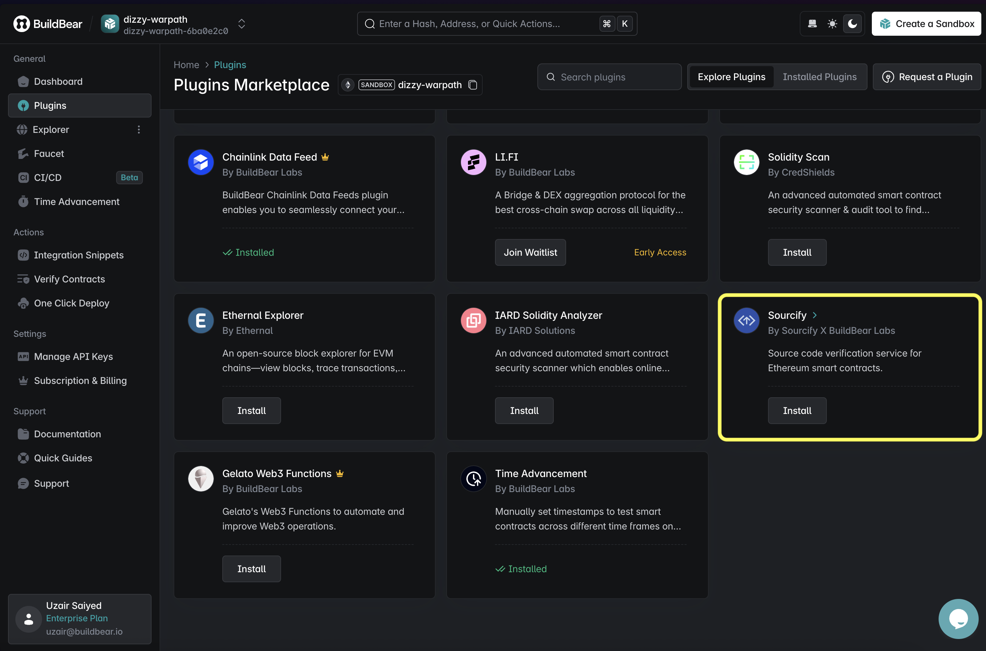Open Quick Guides
Viewport: 986px width, 651px height.
[x=80, y=458]
